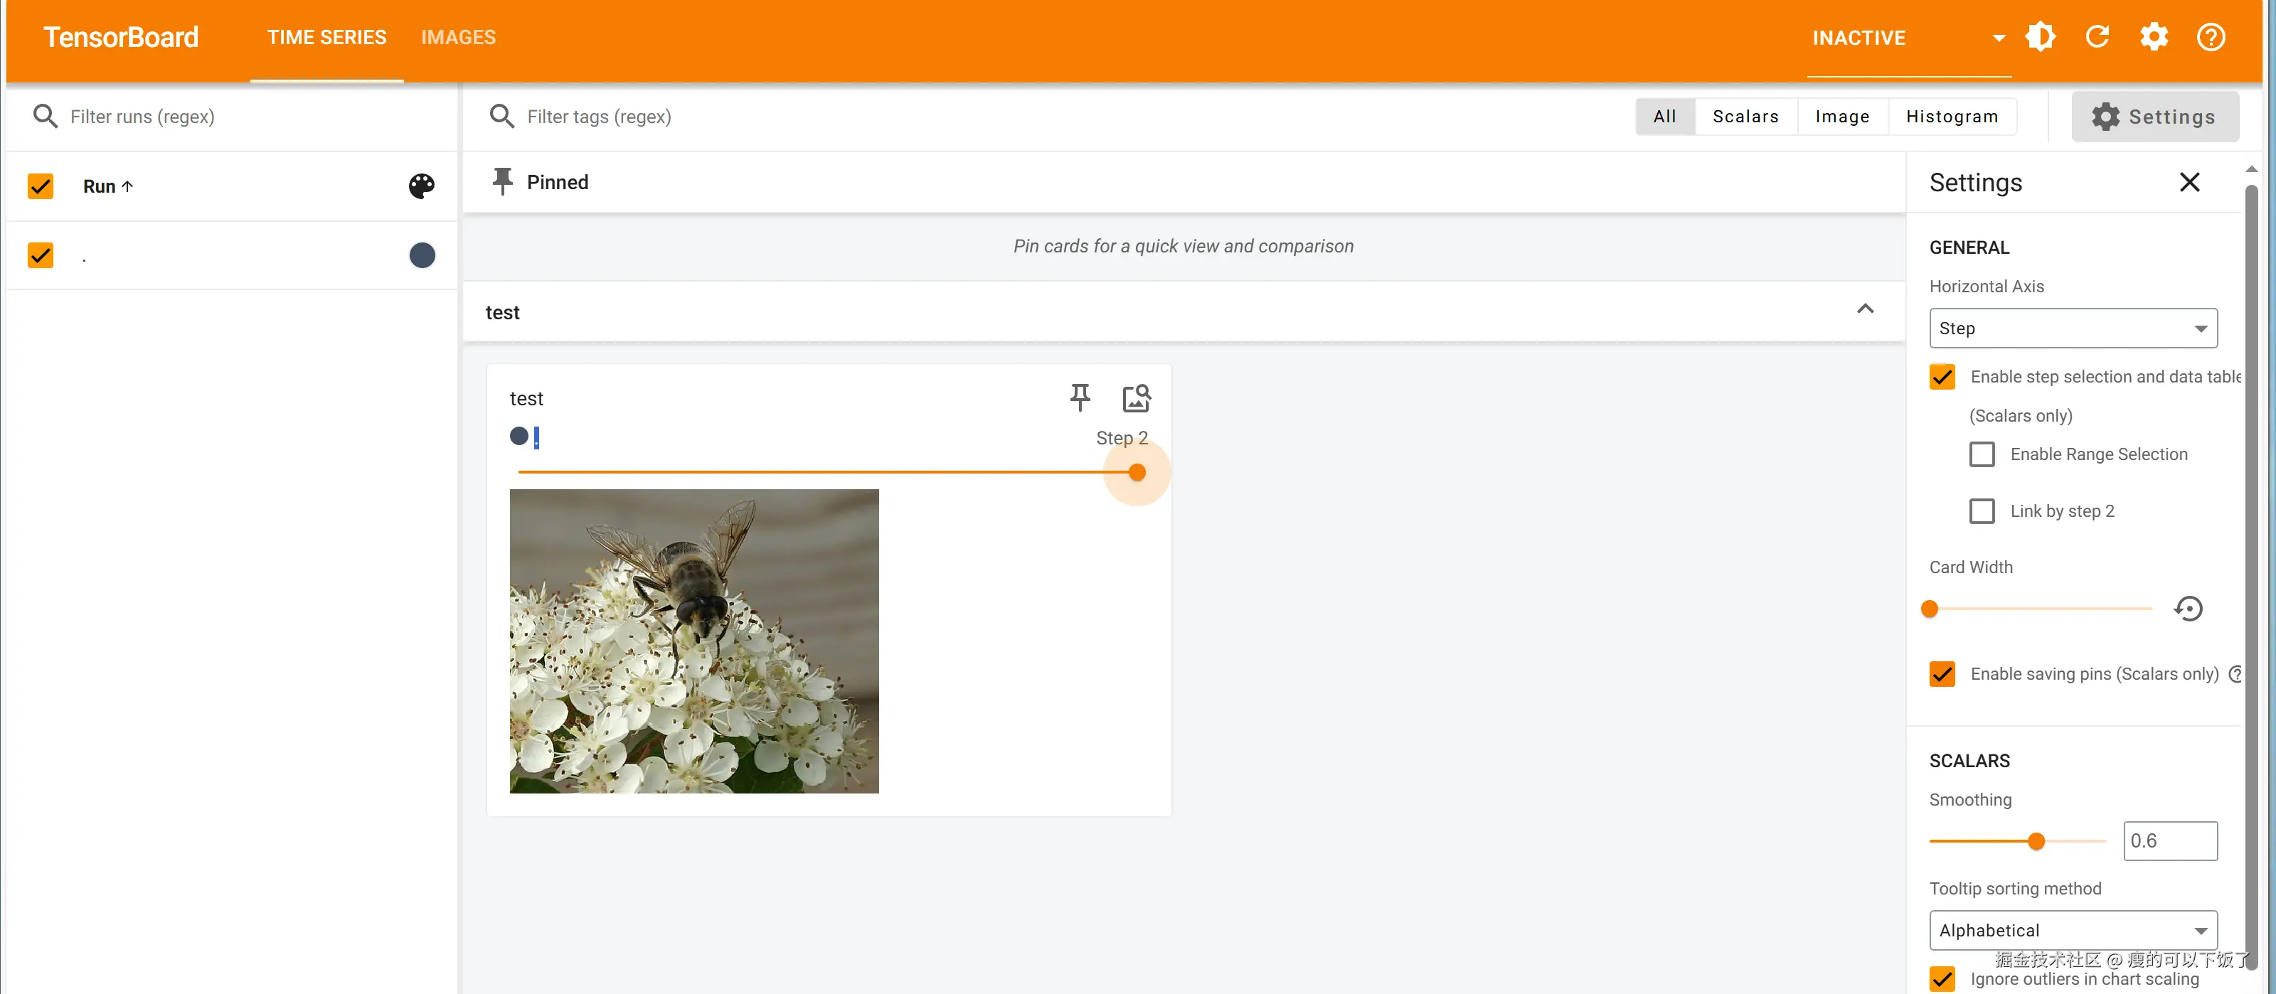
Task: Sort runs by clicking Run header
Action: (108, 186)
